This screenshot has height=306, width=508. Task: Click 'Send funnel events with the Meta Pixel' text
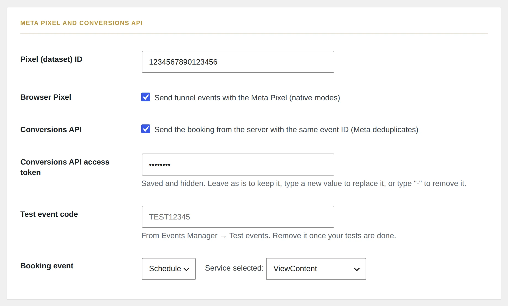pos(247,98)
